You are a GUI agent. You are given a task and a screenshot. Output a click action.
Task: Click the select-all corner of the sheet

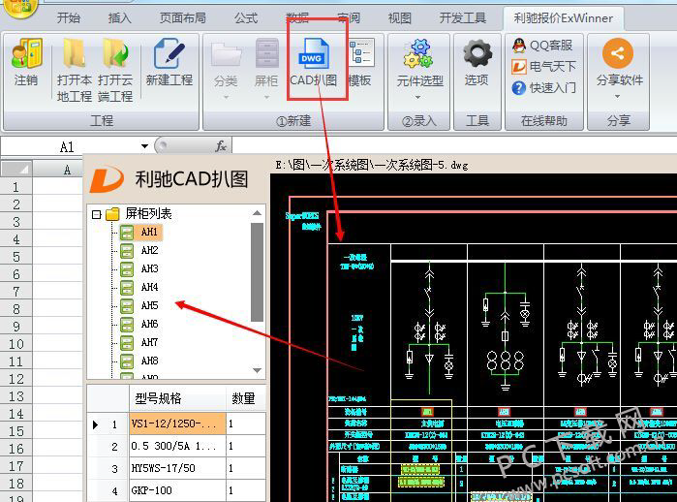(x=16, y=169)
